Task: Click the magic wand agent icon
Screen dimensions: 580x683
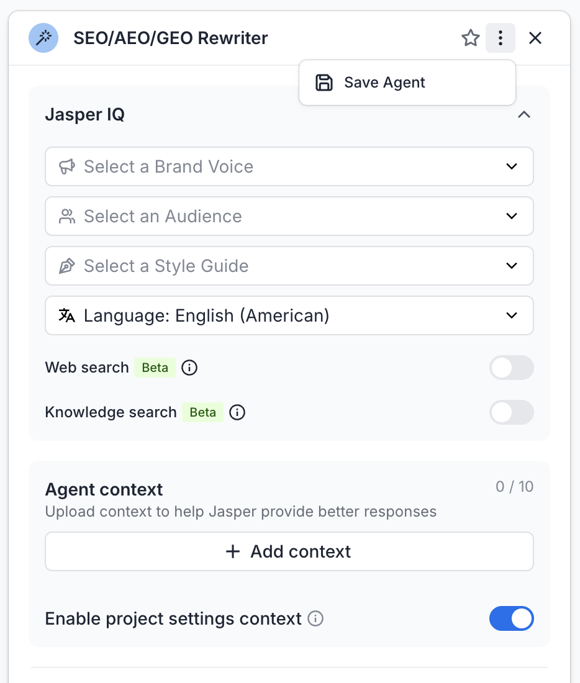Action: coord(43,38)
